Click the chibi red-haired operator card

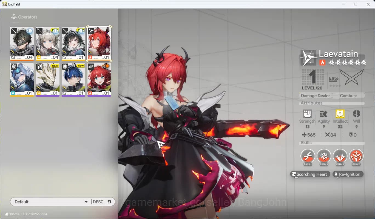(99, 79)
